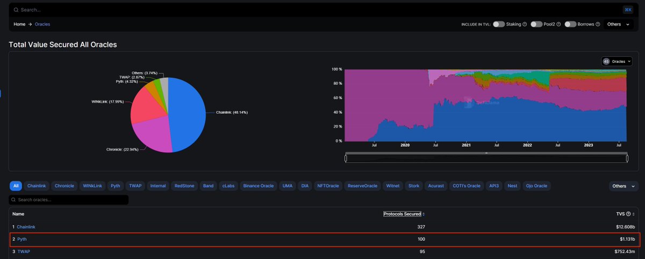This screenshot has height=259, width=645.
Task: Open the Pyth link in table row 2
Action: tap(21, 239)
